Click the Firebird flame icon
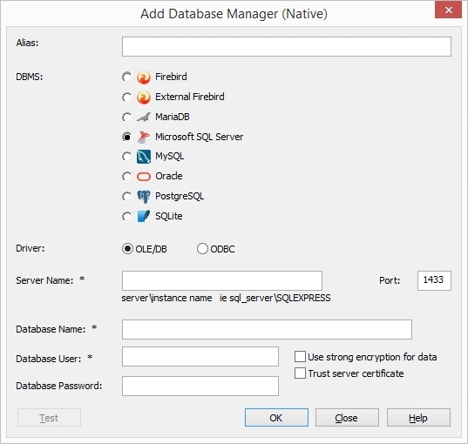468x444 pixels. (x=144, y=77)
